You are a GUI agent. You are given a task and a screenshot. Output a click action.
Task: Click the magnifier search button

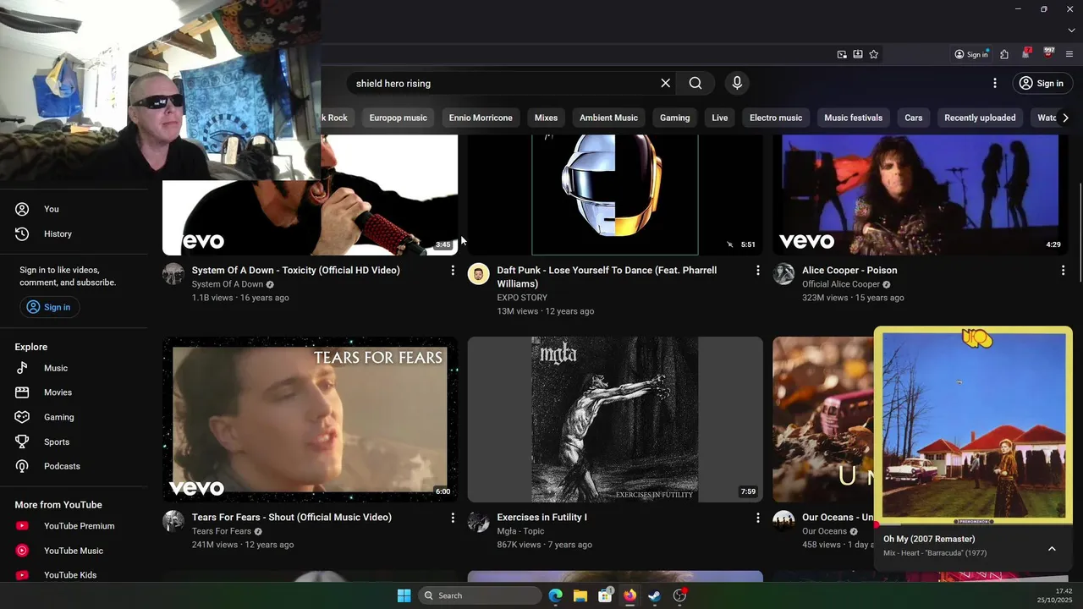695,83
